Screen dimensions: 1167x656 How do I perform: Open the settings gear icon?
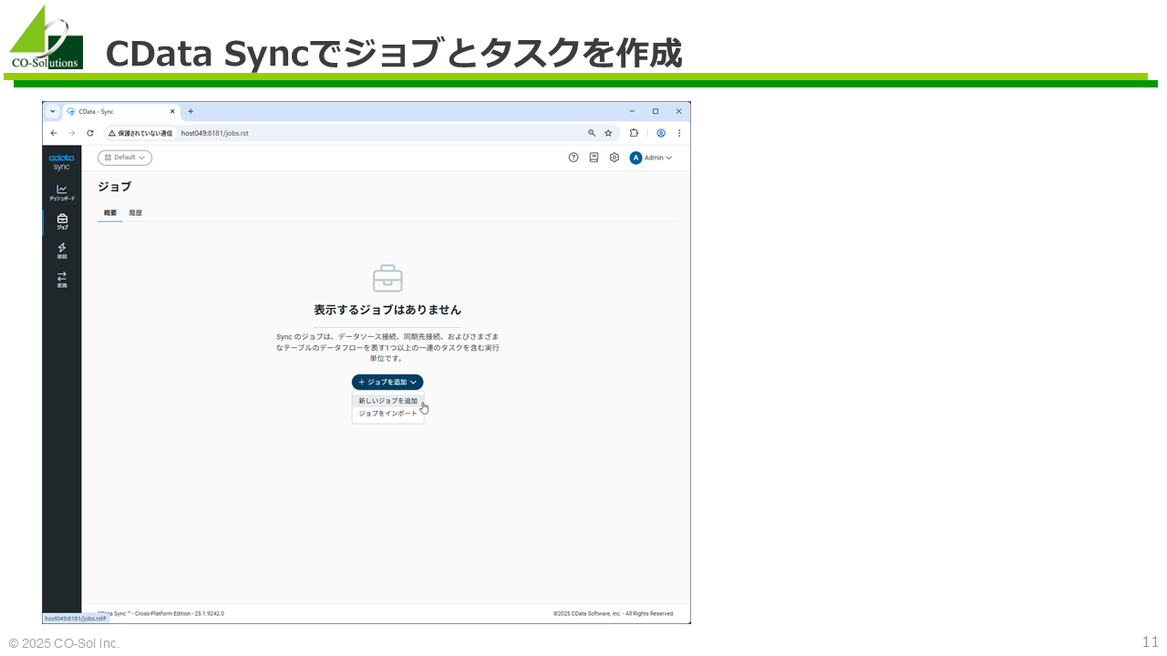[x=614, y=158]
